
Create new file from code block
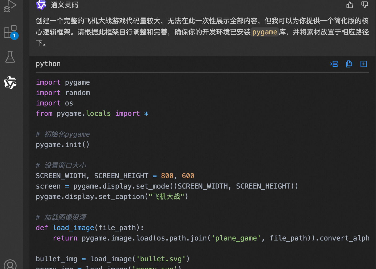364,64
